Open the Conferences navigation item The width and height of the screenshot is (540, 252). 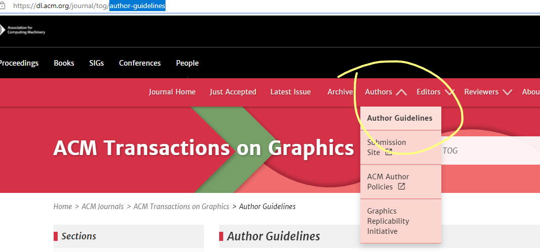coord(140,63)
